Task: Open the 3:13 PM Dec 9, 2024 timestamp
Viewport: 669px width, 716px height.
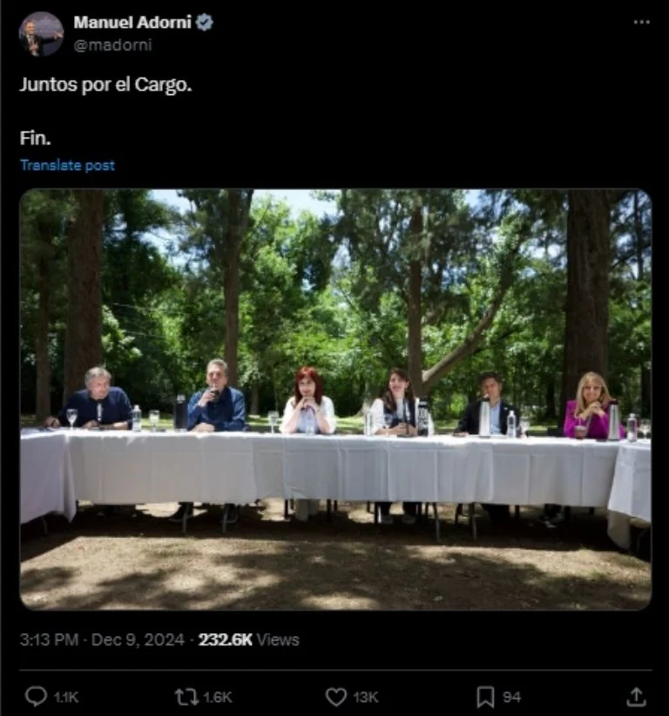Action: click(102, 639)
